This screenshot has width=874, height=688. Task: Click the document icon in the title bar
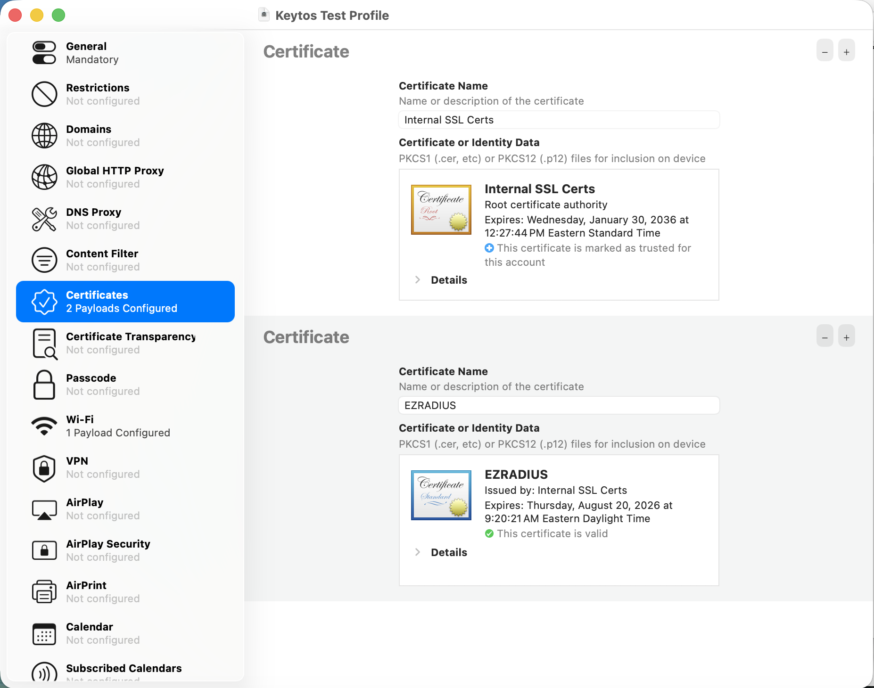click(264, 15)
